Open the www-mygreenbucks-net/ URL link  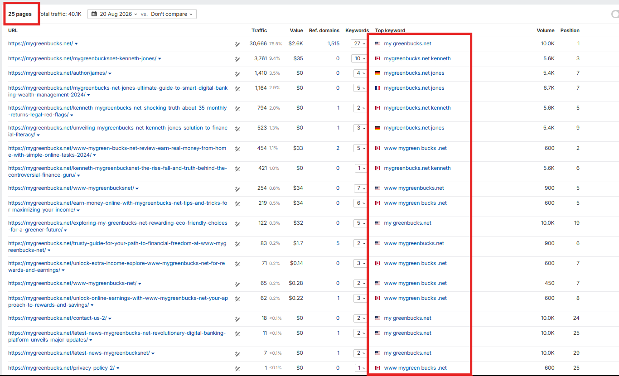pos(72,283)
